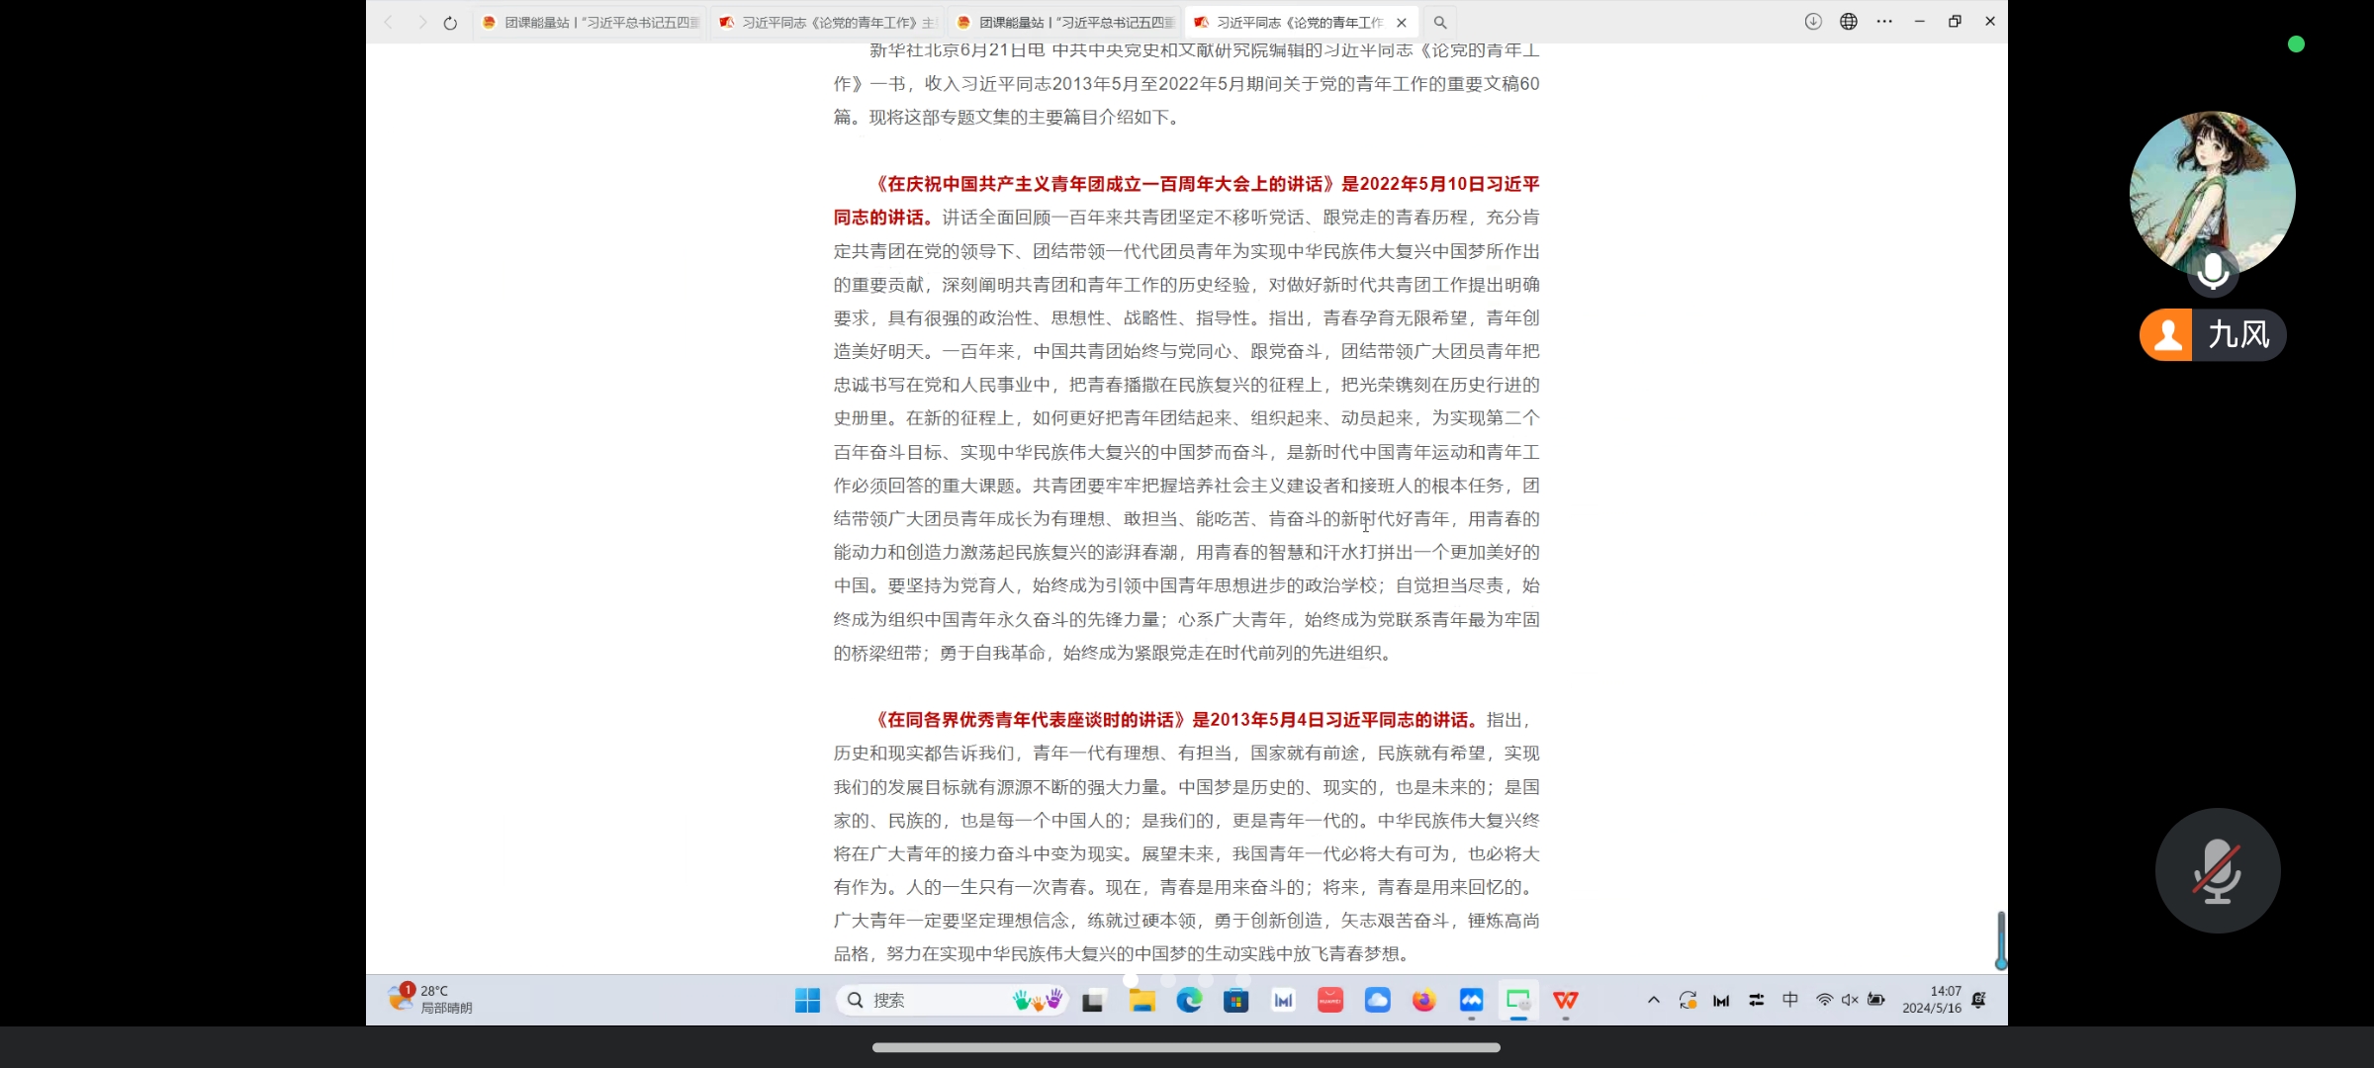
Task: Open the weather widget showing 28°C
Action: tap(431, 999)
